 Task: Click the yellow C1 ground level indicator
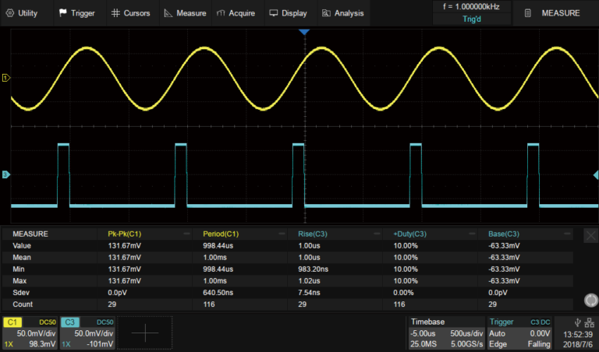[6, 78]
